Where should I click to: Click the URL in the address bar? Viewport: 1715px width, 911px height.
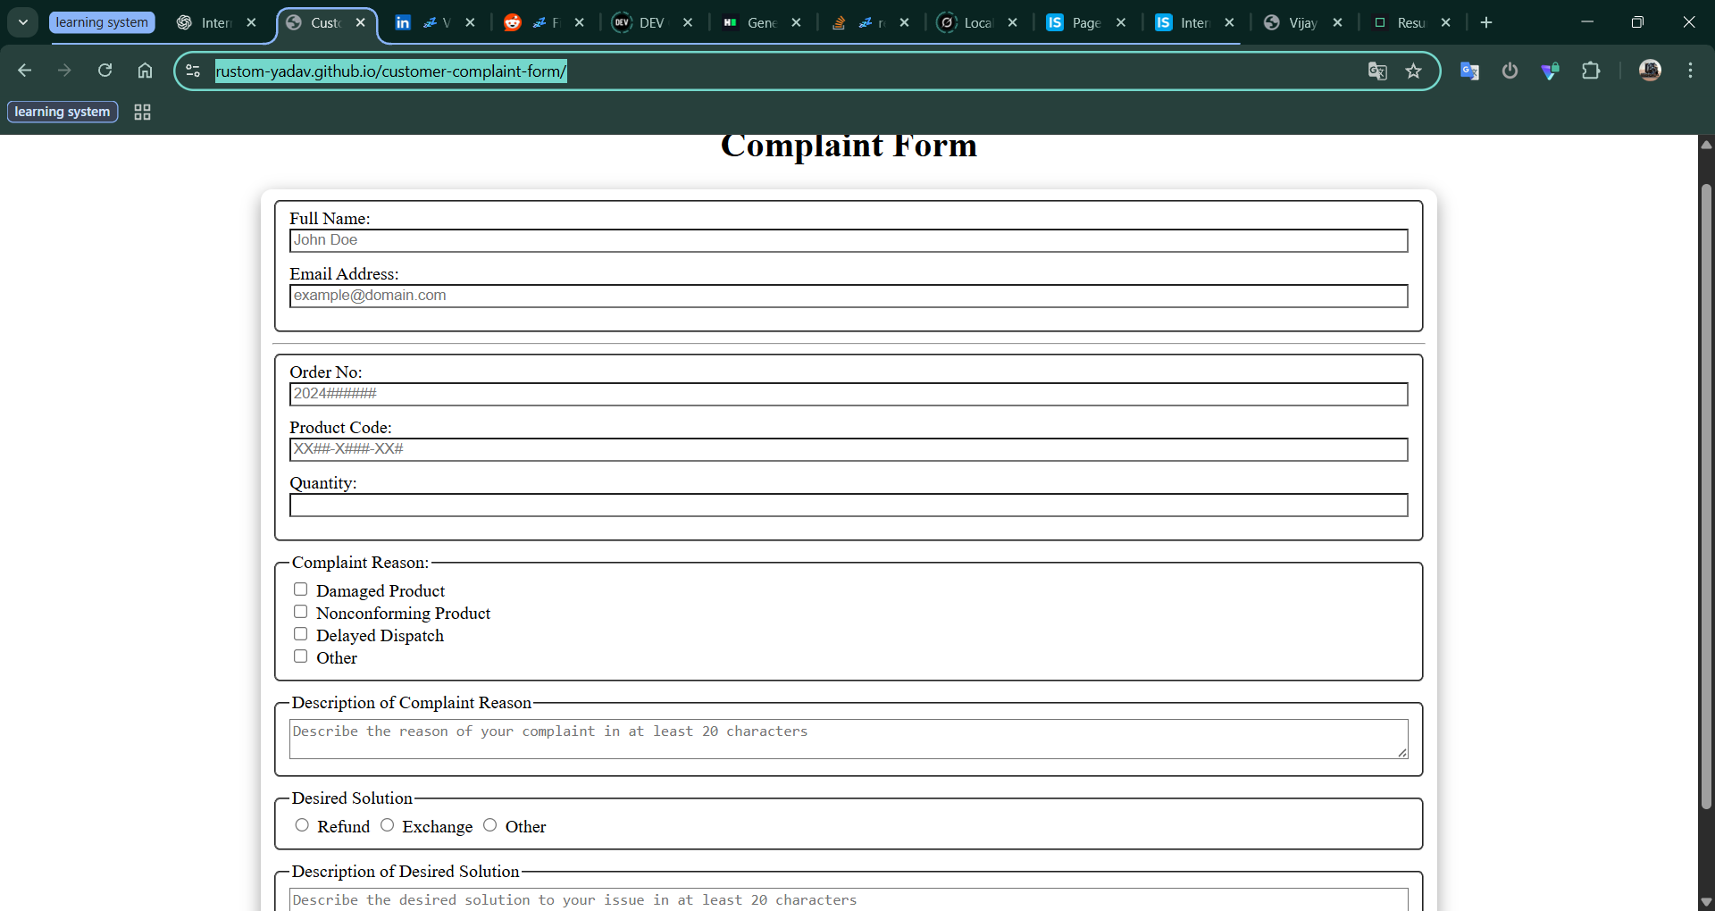[x=391, y=71]
